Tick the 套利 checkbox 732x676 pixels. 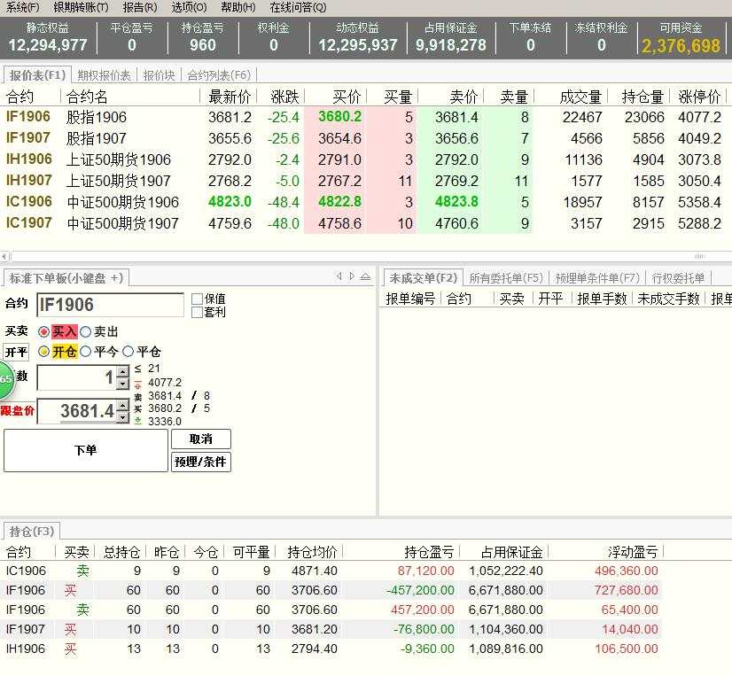click(197, 312)
